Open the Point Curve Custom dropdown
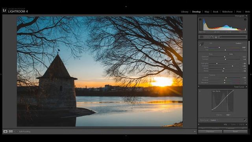This screenshot has width=252, height=142. click(x=214, y=120)
